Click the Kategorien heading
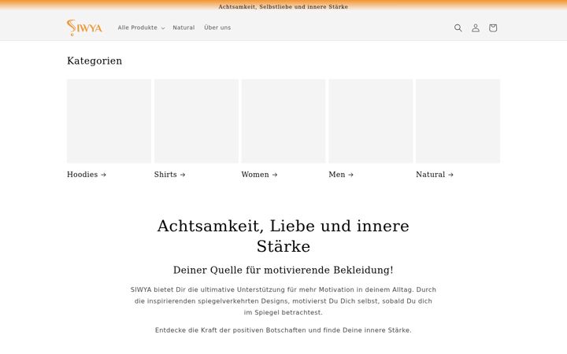The height and width of the screenshot is (354, 567). pyautogui.click(x=94, y=61)
